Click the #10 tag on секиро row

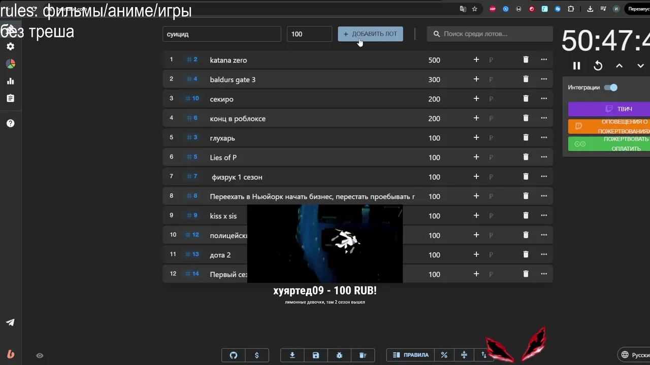(192, 98)
